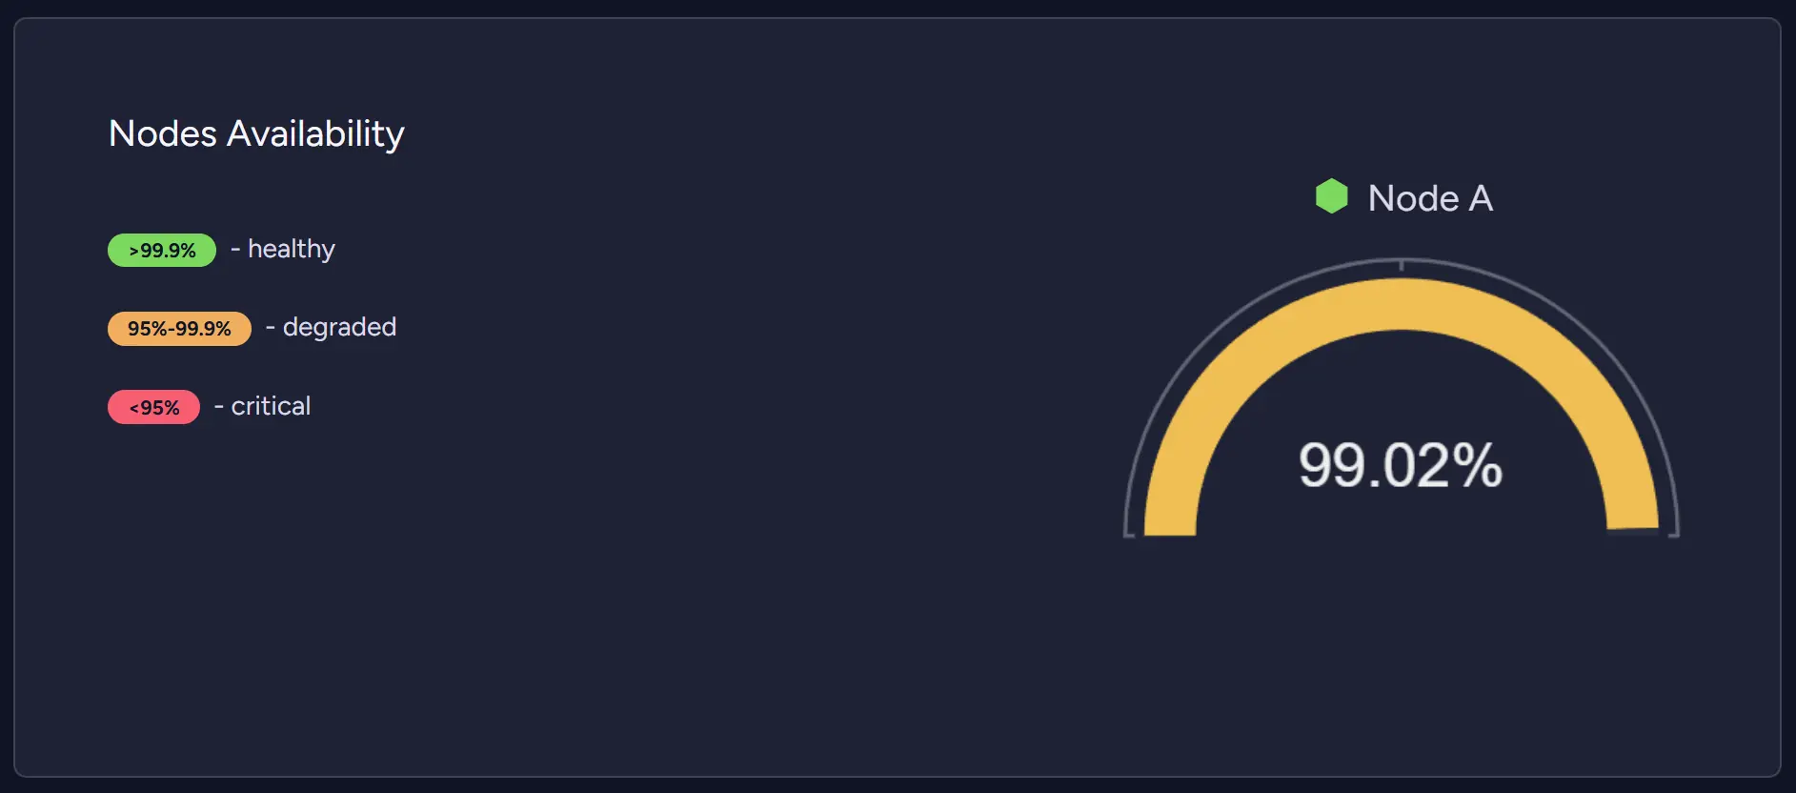Click the degraded legend text
This screenshot has height=793, width=1796.
(x=339, y=327)
